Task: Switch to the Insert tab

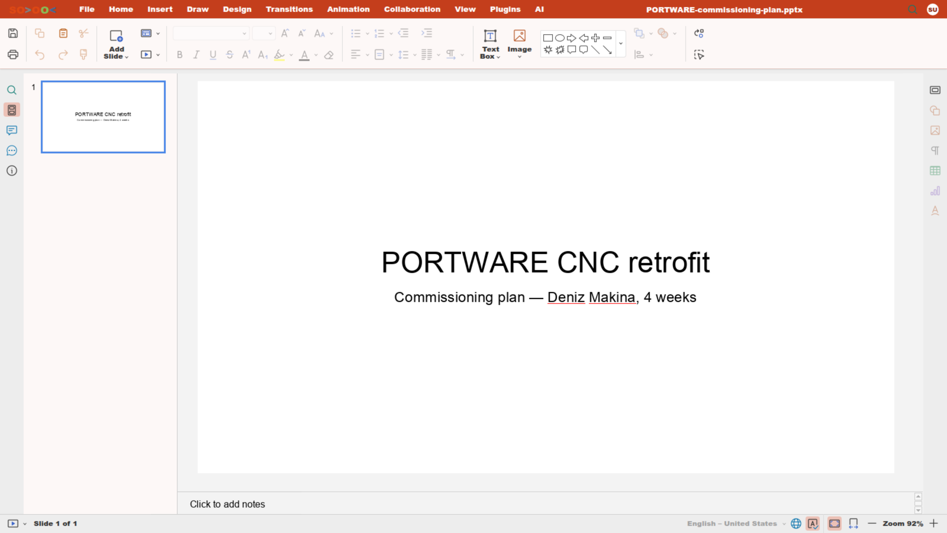Action: pos(160,9)
